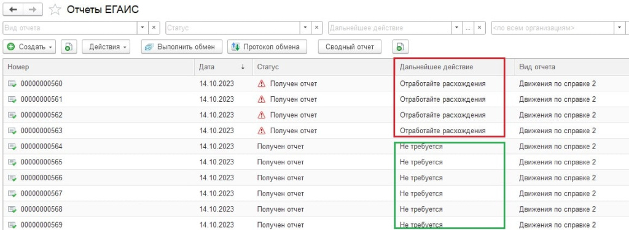This screenshot has height=230, width=629.
Task: Click Отработайте расхождения in row 00000000562
Action: coord(443,115)
